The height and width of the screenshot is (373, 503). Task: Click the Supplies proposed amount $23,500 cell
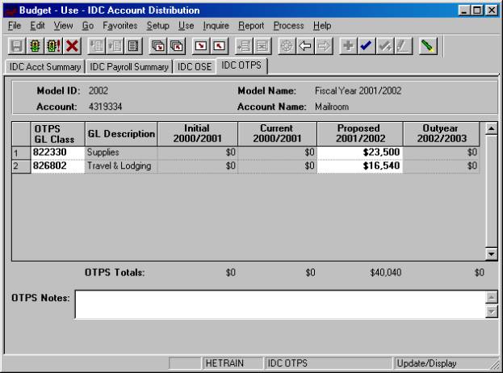coord(360,152)
